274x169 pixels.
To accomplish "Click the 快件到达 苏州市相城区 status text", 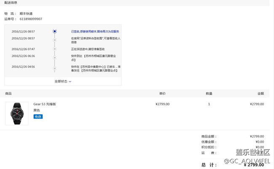I will [94, 58].
